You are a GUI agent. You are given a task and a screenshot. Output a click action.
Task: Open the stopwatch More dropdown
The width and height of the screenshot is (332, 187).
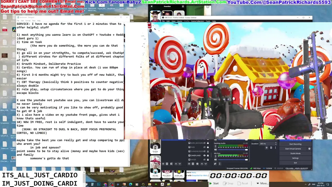pos(262,183)
